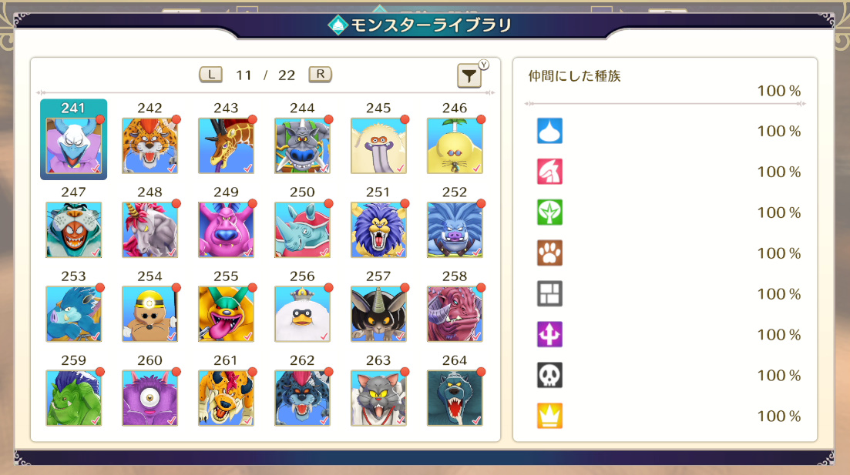The height and width of the screenshot is (475, 850).
Task: Choose monster 251 blue-maned lion
Action: (378, 229)
